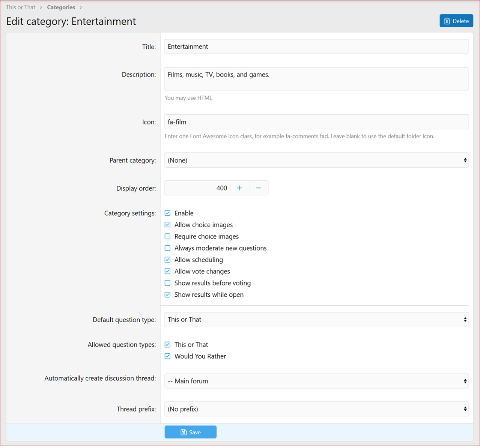
Task: Open the This or That breadcrumb link
Action: 21,7
